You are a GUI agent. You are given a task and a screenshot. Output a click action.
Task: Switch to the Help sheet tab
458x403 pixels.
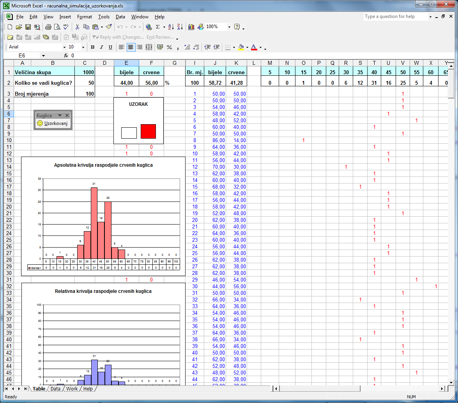88,389
